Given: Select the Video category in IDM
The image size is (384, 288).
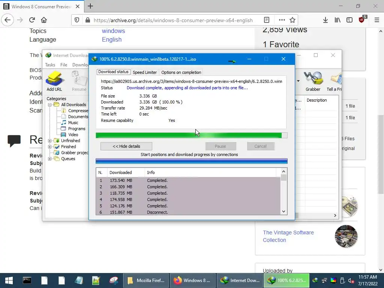Looking at the screenshot, I should pos(70,135).
